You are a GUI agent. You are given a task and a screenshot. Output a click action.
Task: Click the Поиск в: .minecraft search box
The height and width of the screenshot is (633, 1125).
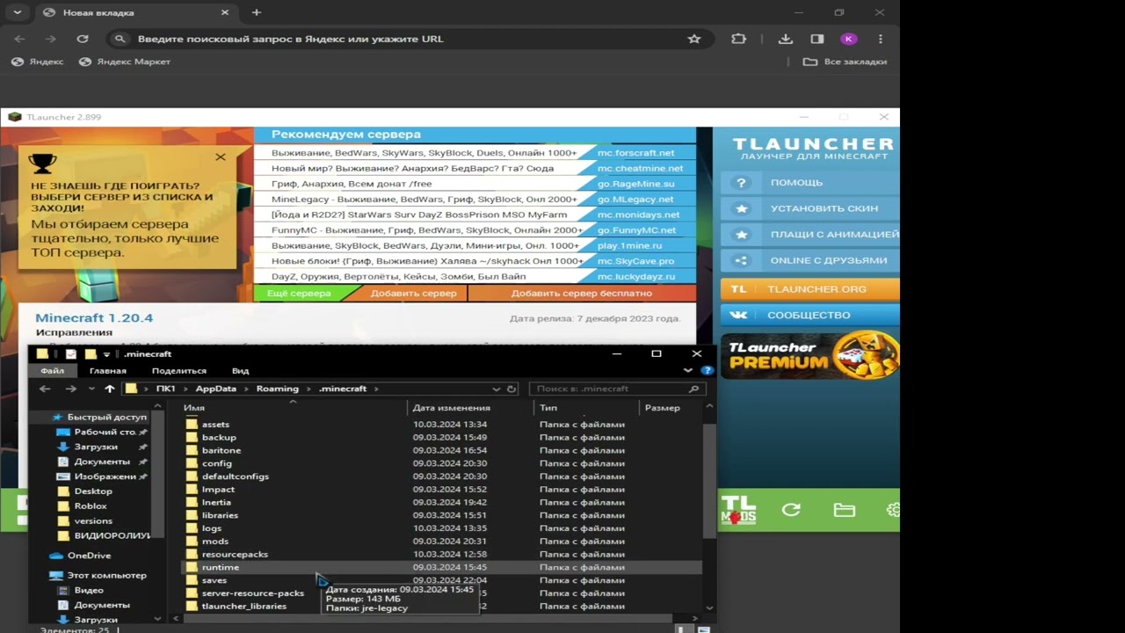[617, 389]
